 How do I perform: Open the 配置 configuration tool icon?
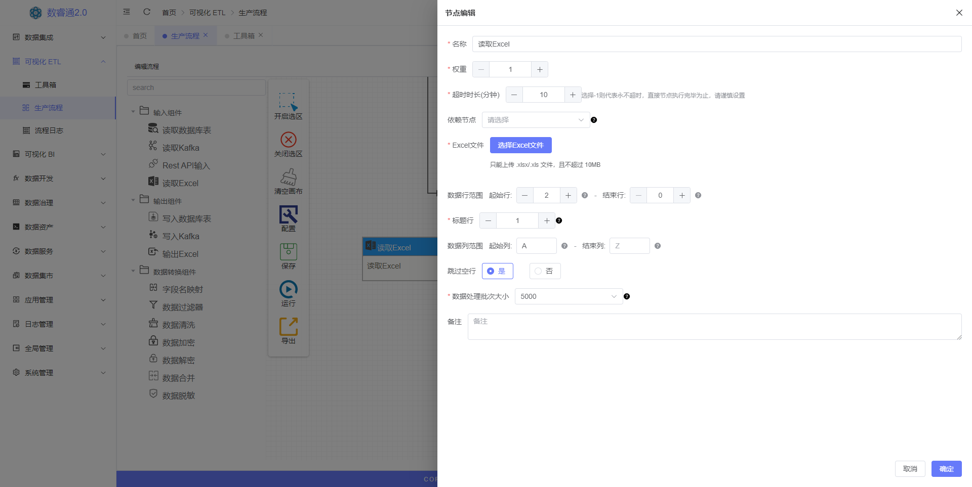(x=288, y=214)
